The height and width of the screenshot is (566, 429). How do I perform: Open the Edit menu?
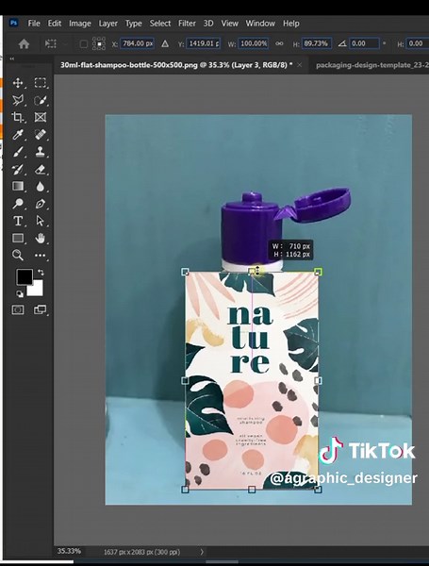point(55,24)
